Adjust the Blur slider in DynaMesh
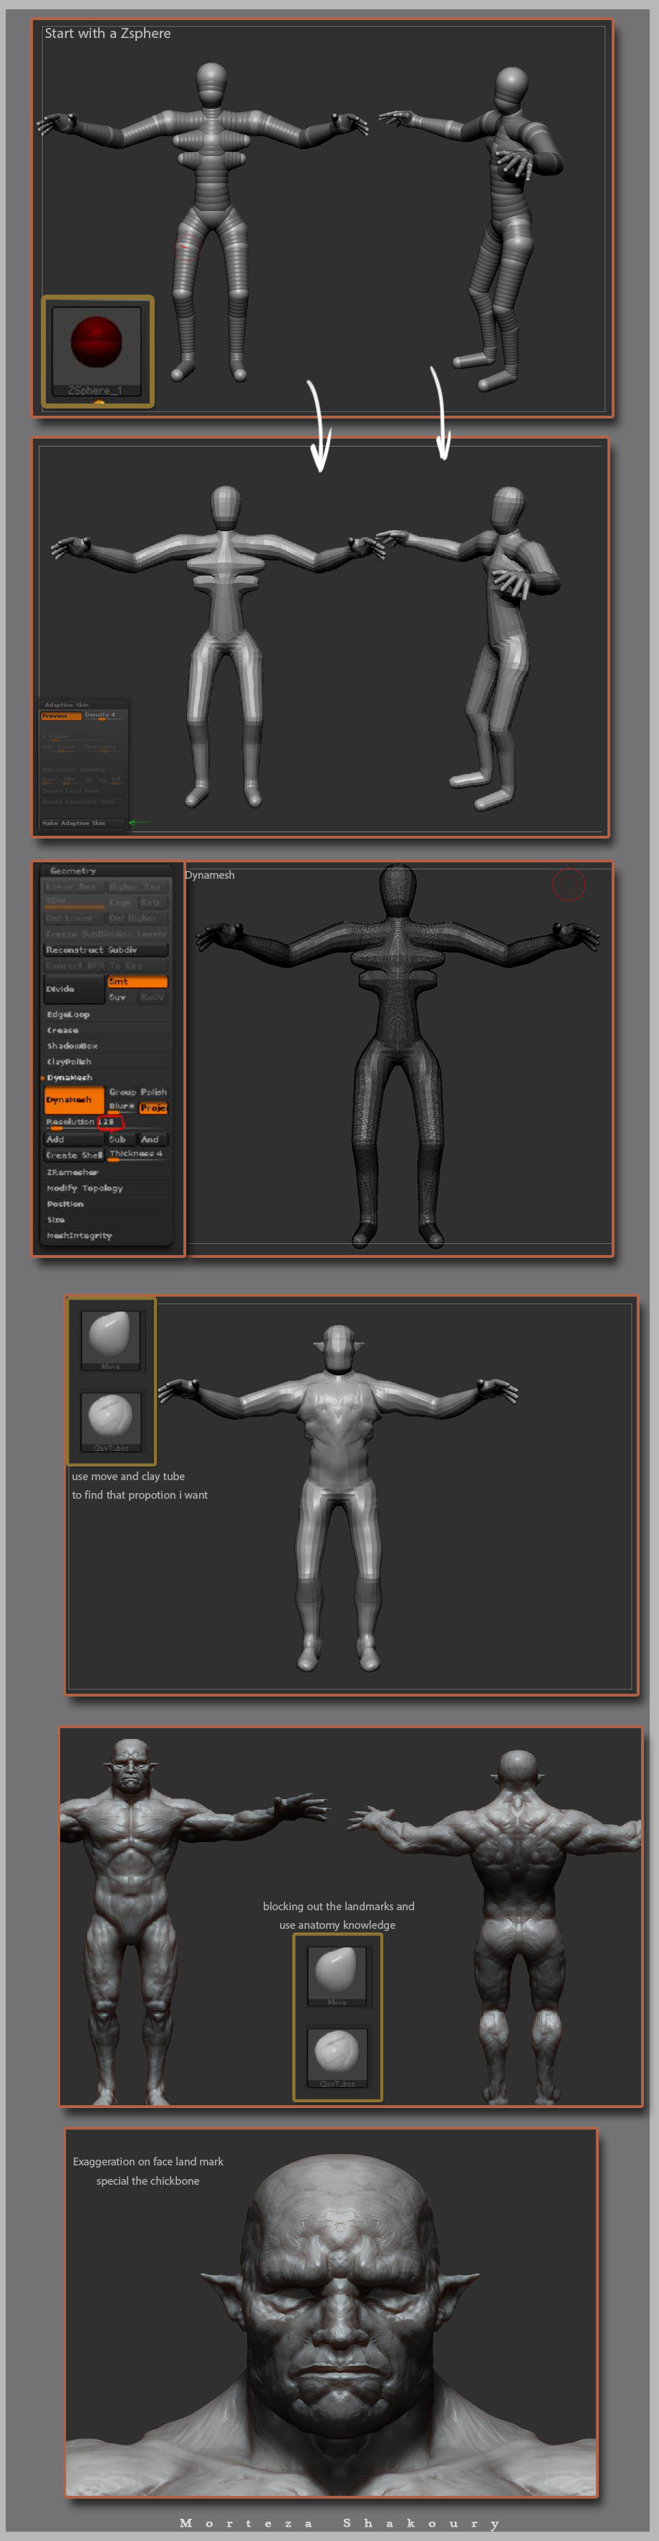 point(122,1107)
